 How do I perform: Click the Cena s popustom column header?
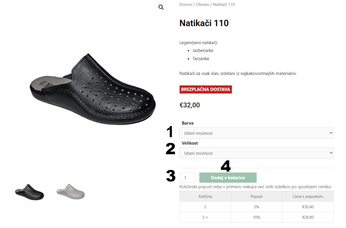[x=308, y=196]
